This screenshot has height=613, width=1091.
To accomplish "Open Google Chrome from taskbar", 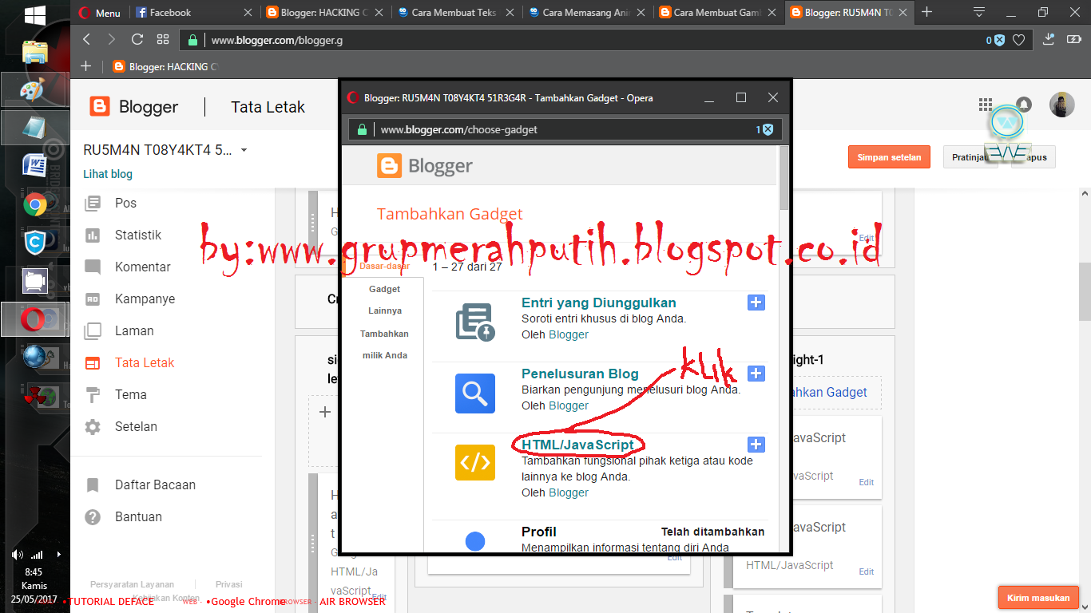I will (34, 204).
